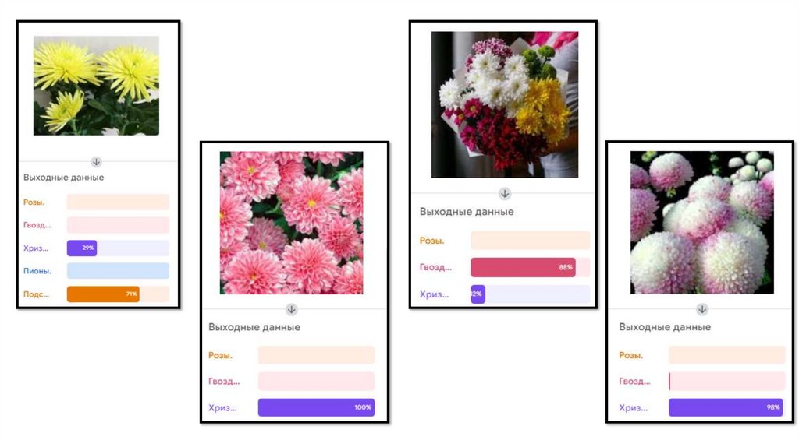Screen dimensions: 799x447
Task: Select the white-pink pompon flowers photo
Action: pos(701,223)
